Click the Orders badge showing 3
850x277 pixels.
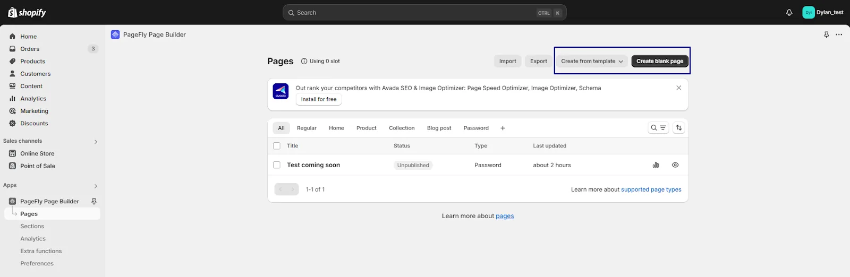click(93, 49)
